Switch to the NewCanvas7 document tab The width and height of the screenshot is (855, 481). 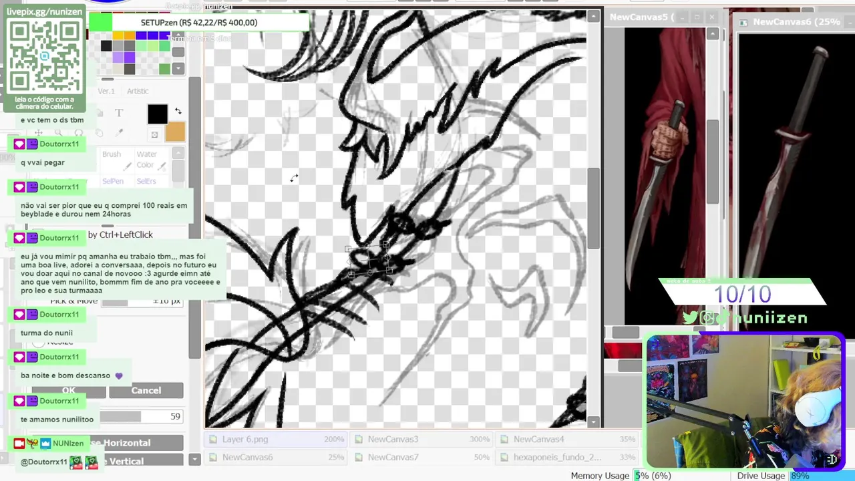pos(422,457)
